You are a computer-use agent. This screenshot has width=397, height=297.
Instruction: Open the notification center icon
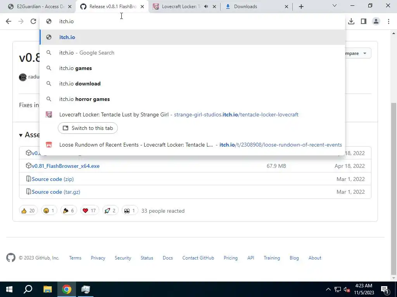[x=384, y=289]
